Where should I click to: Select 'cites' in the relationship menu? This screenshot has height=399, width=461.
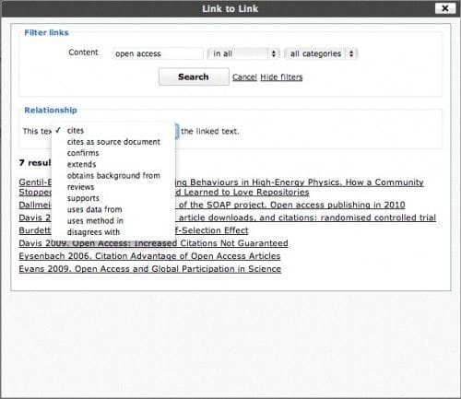tap(113, 130)
